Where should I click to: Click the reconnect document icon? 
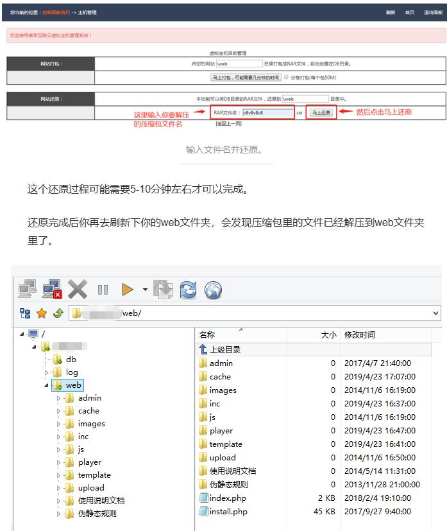click(x=163, y=289)
